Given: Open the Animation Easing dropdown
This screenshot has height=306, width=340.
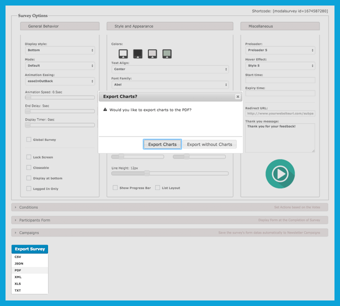Looking at the screenshot, I should 60,81.
